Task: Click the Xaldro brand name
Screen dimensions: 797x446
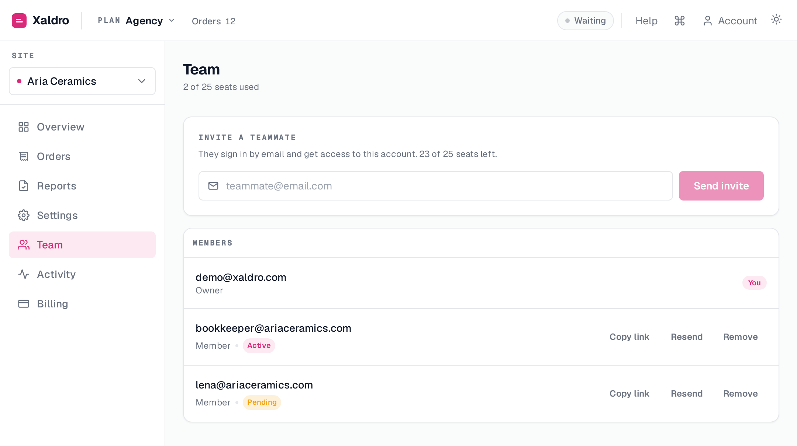Action: point(51,21)
